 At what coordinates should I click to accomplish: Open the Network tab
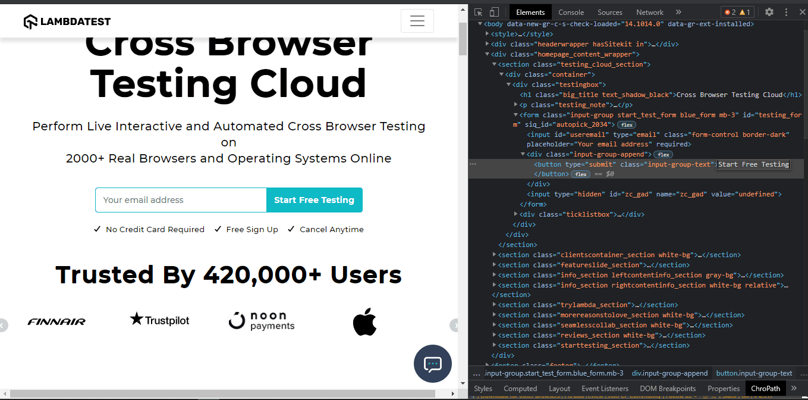(650, 12)
